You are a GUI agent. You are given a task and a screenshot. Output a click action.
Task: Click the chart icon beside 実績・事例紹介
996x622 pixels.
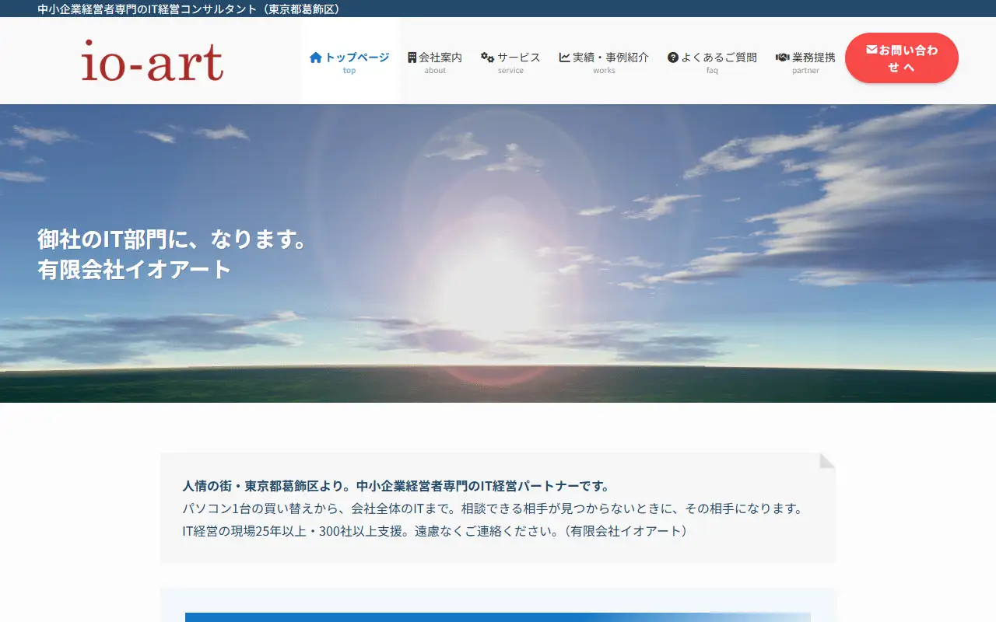click(x=565, y=58)
